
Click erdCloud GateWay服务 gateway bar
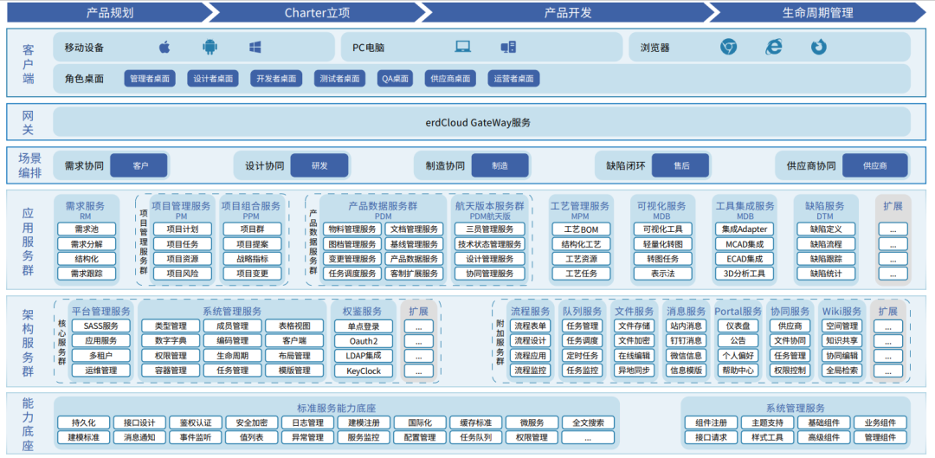pos(478,122)
